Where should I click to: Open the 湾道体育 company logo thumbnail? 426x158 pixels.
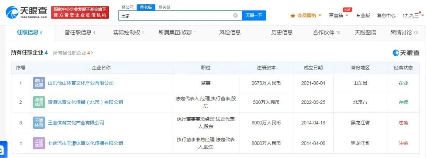(x=39, y=102)
